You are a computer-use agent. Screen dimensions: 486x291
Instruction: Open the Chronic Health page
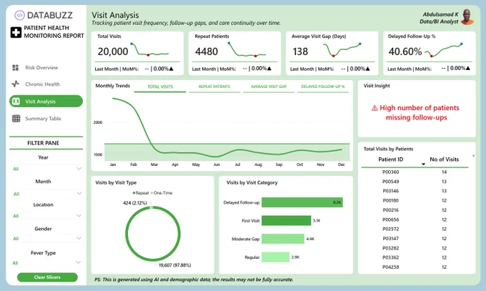pyautogui.click(x=42, y=84)
